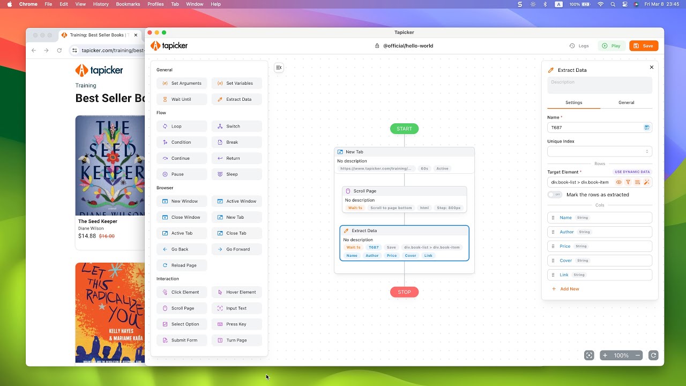Select the Go Forward action
This screenshot has height=386, width=686.
coord(237,249)
